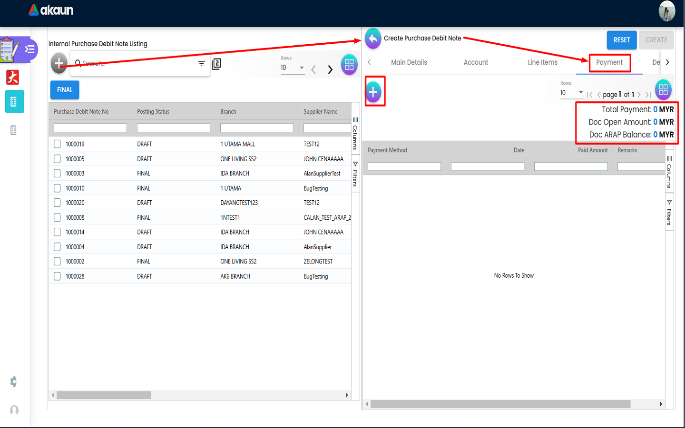Click the Purchase Debit Note No filter field
This screenshot has height=428, width=685.
click(x=90, y=128)
